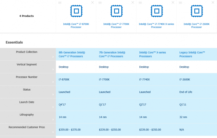
Task: Select the Q1'11 launch date cell
Action: tap(197, 105)
